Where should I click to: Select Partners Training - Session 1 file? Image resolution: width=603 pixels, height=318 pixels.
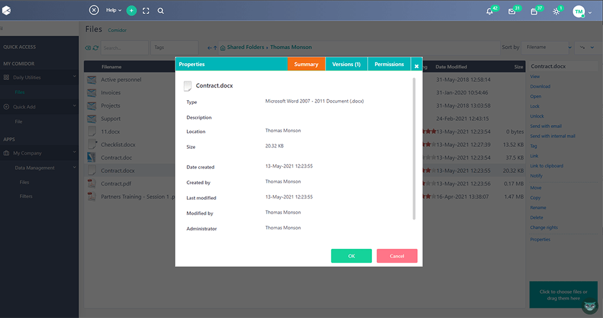(137, 197)
